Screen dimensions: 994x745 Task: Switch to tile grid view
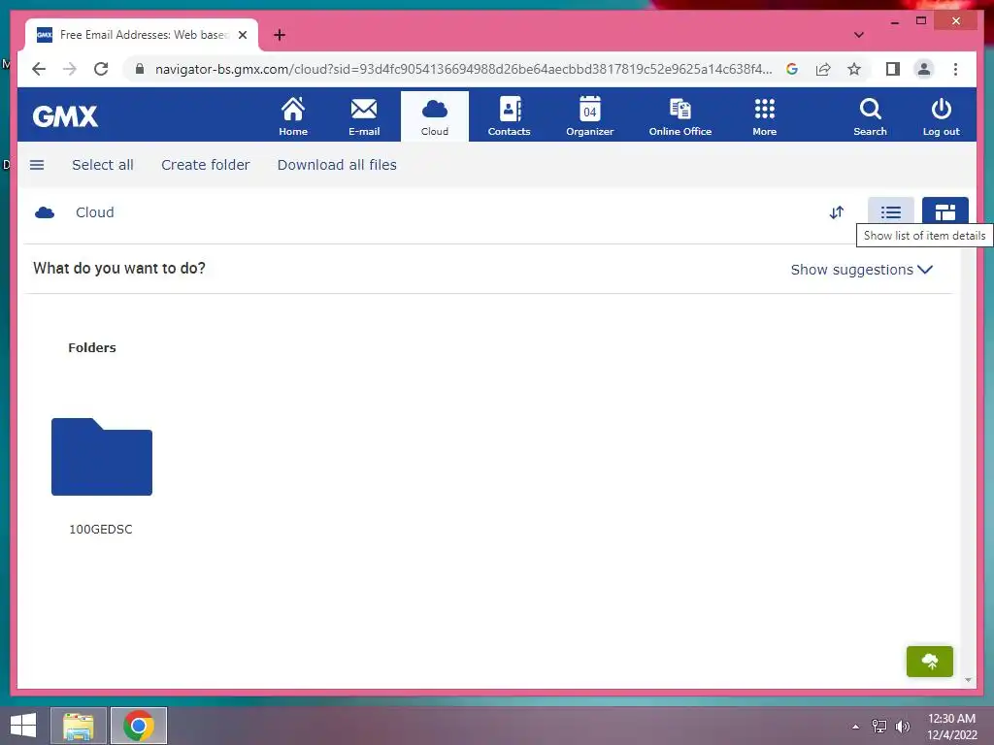point(945,211)
